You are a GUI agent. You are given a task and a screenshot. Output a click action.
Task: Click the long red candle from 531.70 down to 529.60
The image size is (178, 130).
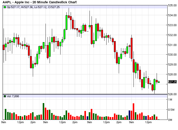[131, 48]
